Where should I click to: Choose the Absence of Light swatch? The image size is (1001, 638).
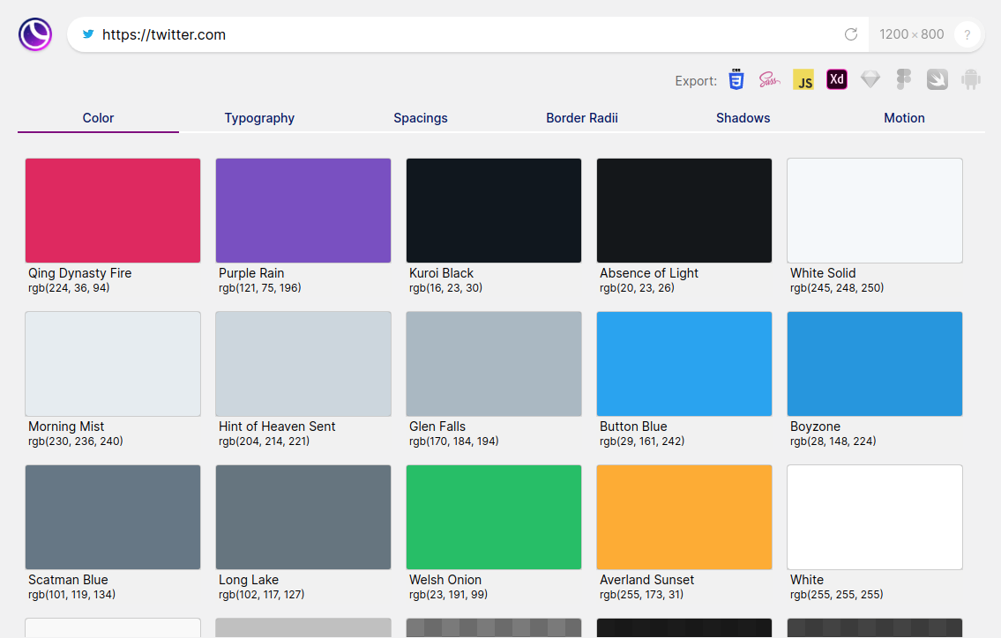684,211
